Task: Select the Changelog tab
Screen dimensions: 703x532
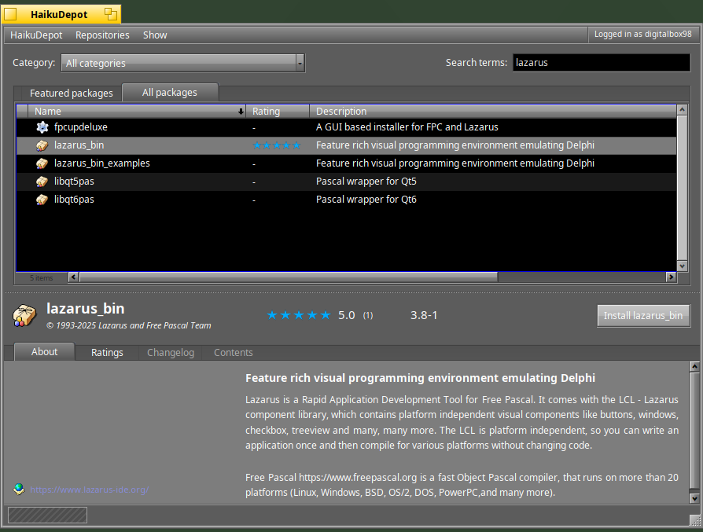Action: click(x=171, y=353)
